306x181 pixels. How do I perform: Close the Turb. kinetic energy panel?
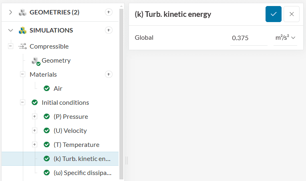292,14
